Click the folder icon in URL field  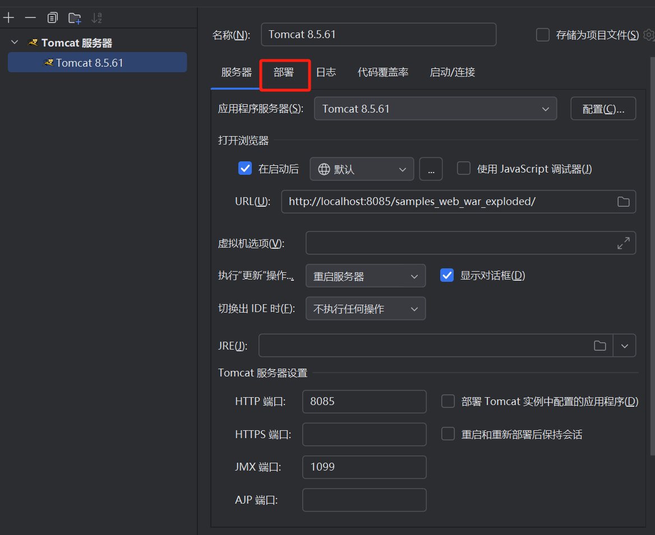[623, 202]
